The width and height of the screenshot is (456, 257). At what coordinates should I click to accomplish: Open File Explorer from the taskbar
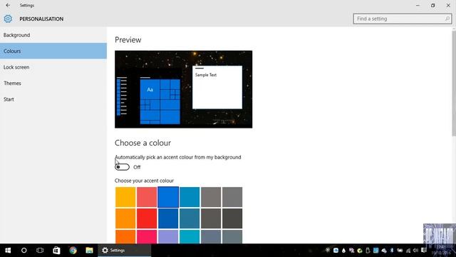tap(89, 251)
